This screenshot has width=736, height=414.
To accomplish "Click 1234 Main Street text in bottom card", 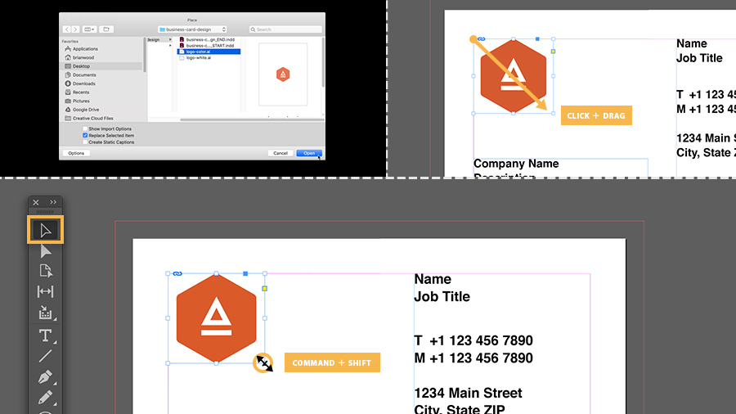I will [x=468, y=393].
